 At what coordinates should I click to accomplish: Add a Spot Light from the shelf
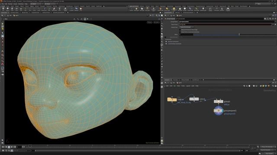142,9
